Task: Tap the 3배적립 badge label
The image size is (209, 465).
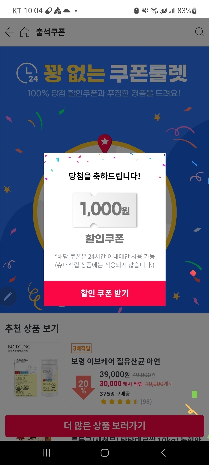Action: point(81,348)
